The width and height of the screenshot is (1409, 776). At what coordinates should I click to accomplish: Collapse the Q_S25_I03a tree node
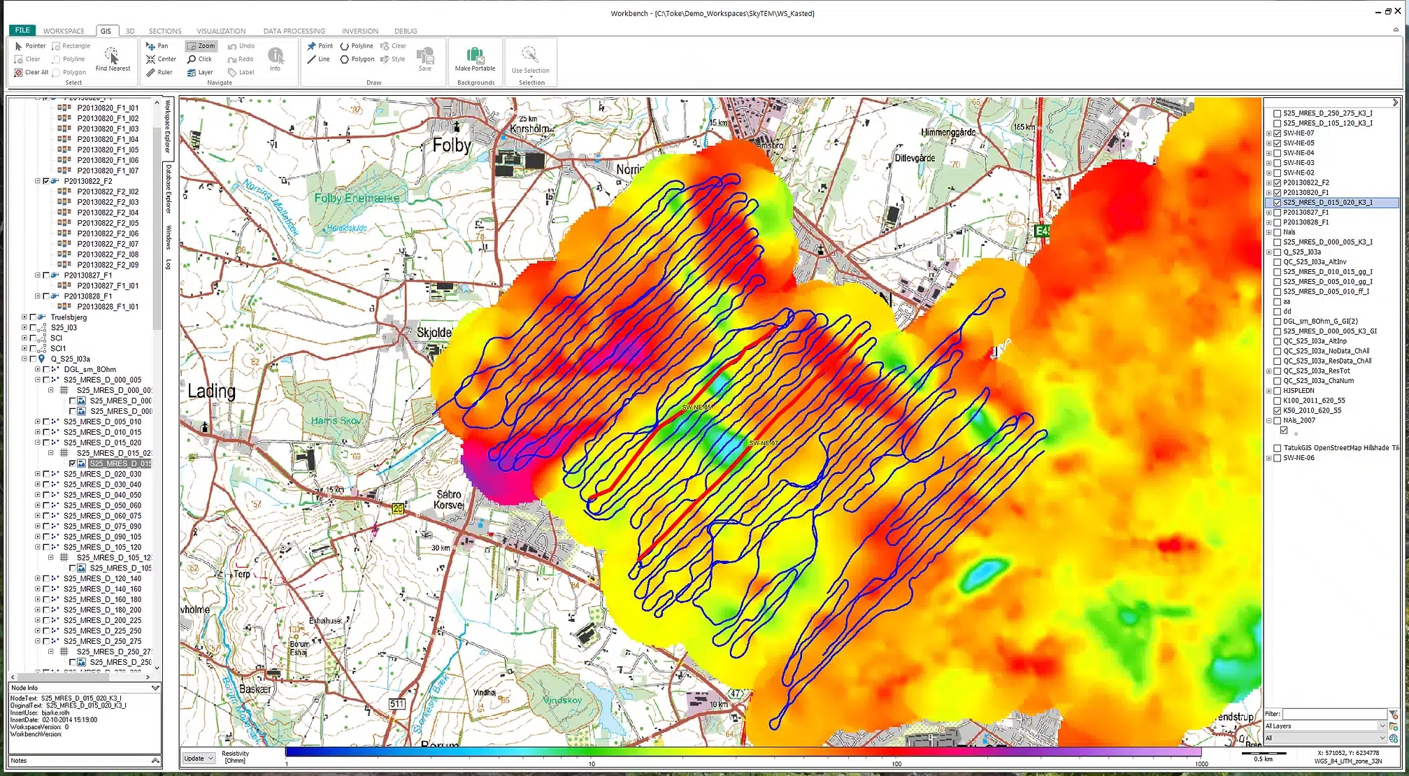[24, 359]
